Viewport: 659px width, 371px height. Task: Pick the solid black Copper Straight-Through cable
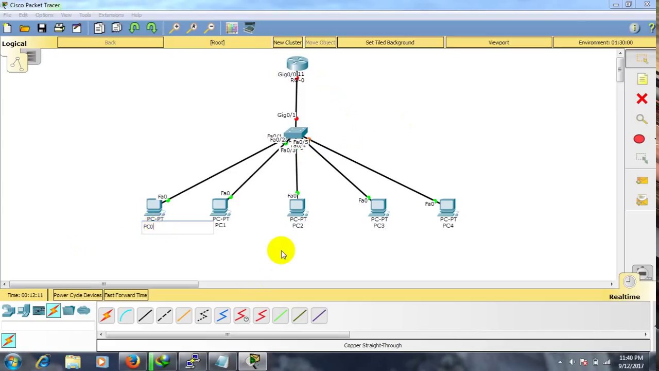tap(145, 315)
